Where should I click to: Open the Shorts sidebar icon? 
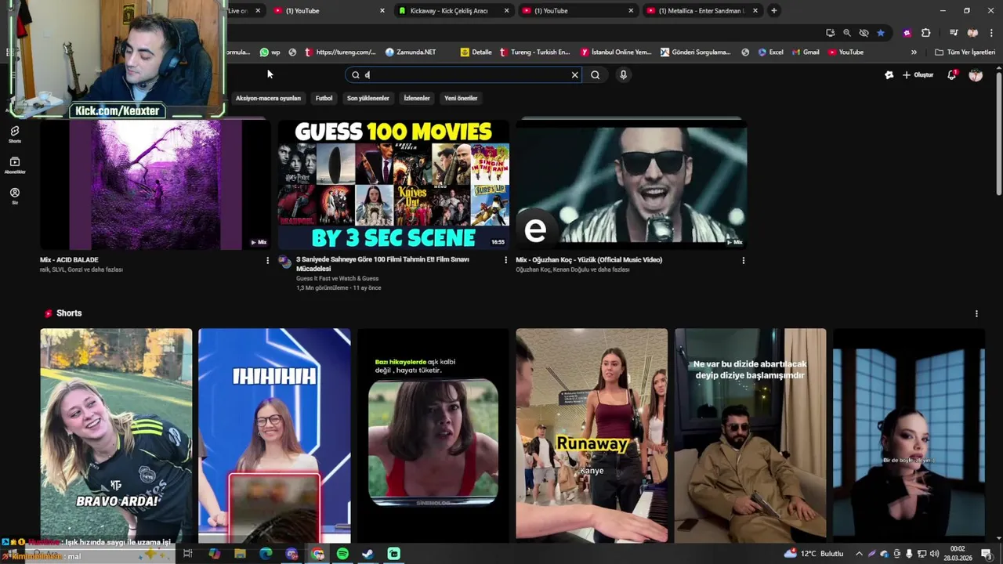[15, 135]
